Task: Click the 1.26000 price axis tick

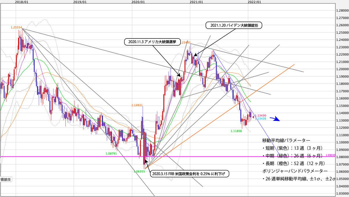Action: 342,25
